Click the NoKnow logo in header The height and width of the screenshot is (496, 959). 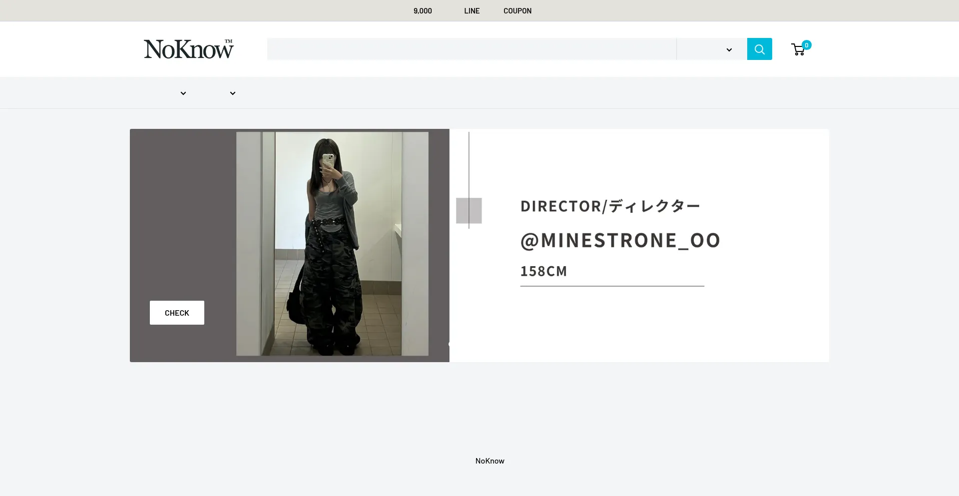point(189,49)
